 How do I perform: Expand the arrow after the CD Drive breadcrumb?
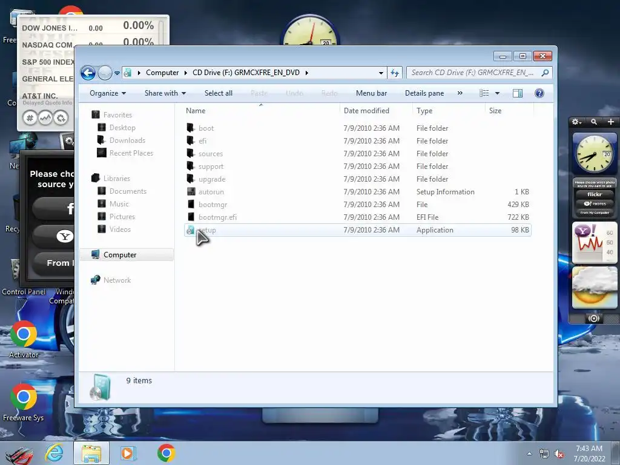306,73
